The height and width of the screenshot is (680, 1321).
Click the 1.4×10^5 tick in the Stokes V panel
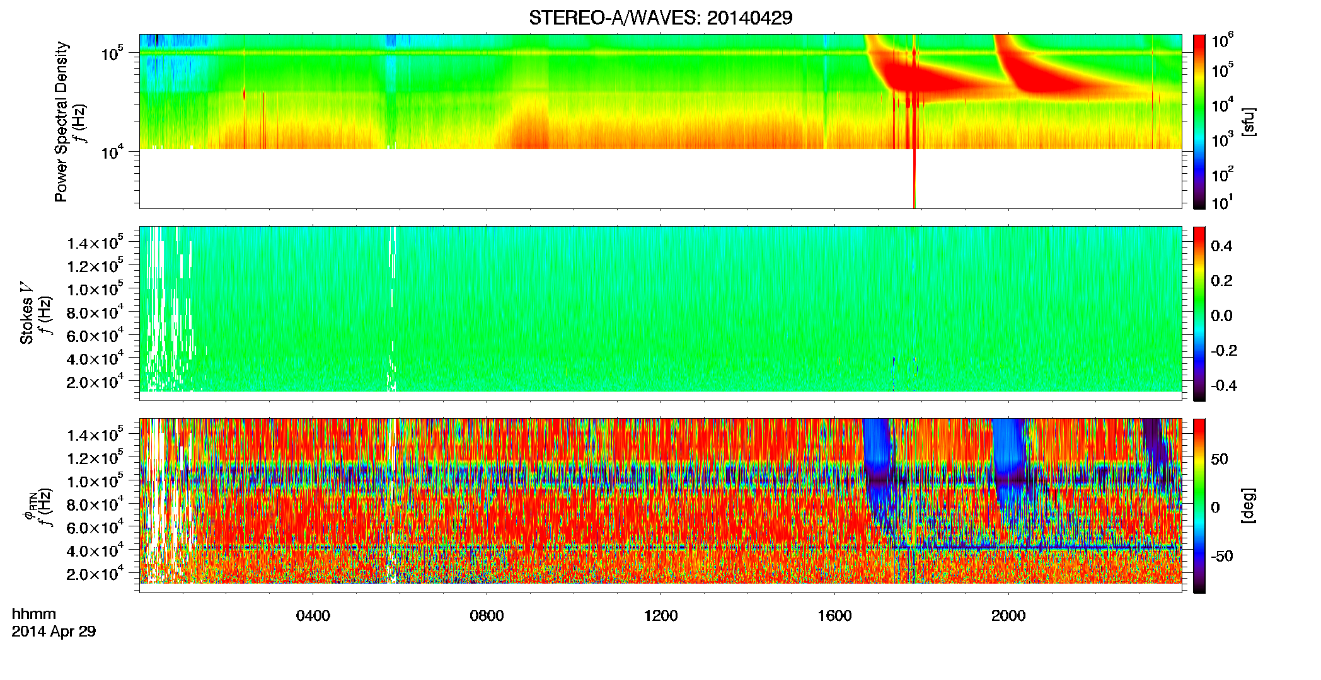click(95, 242)
